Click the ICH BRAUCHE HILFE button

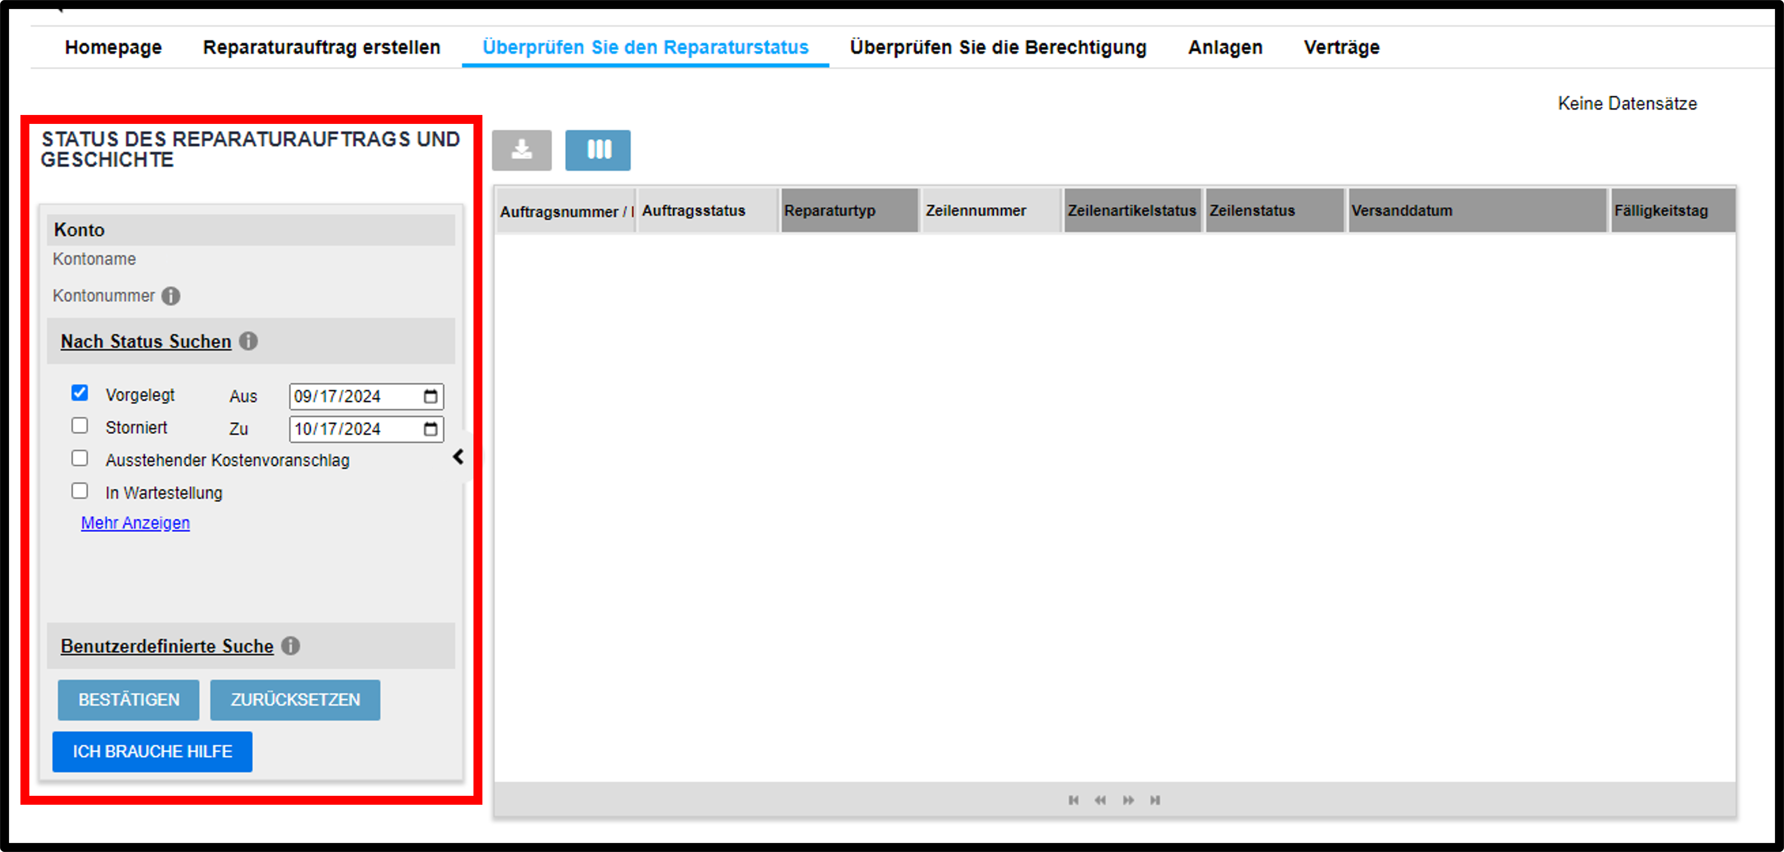(x=152, y=752)
